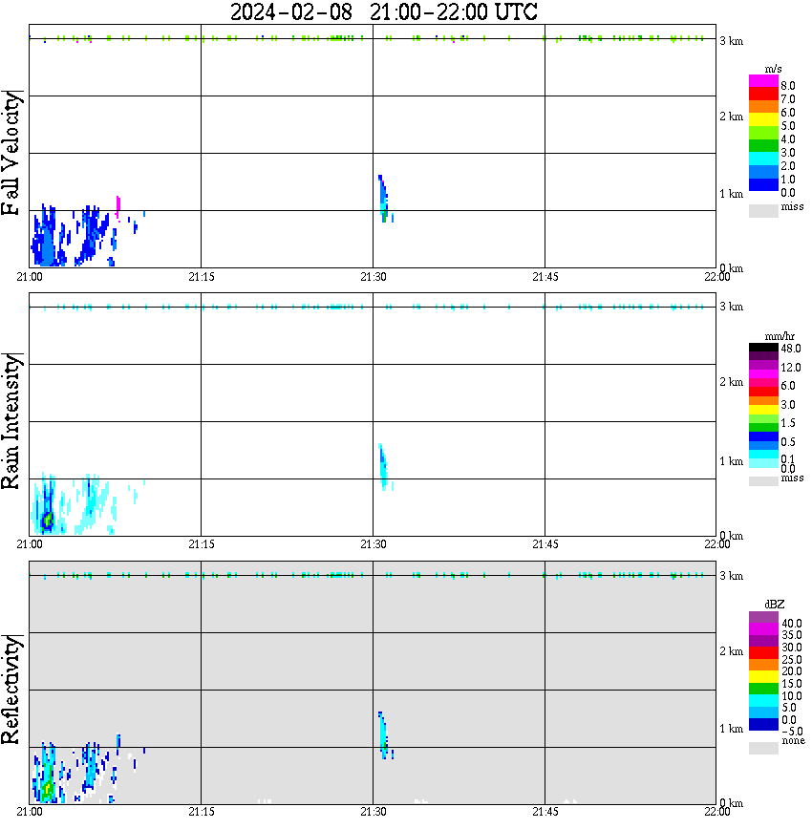Screen dimensions: 812x829
Task: Pick the dark blue swatch in the mm/hr legend
Action: 763,436
